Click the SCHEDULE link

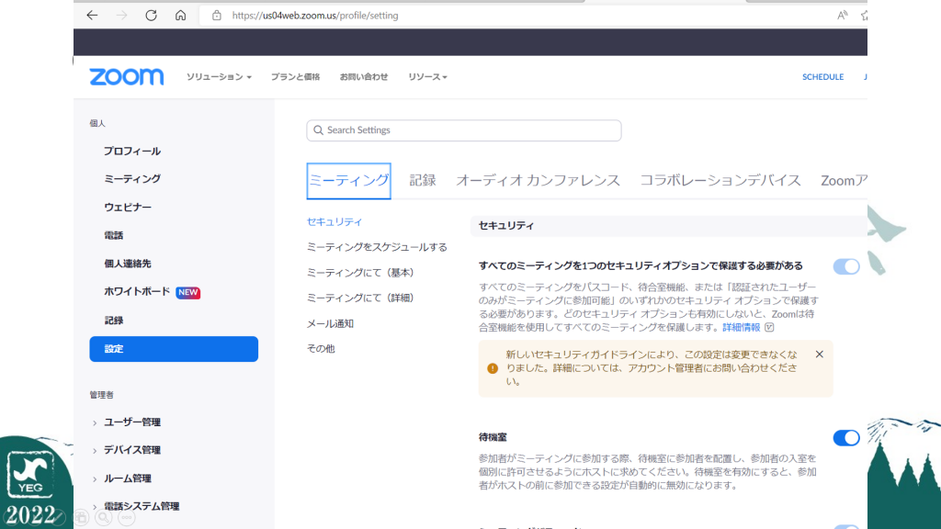(822, 77)
